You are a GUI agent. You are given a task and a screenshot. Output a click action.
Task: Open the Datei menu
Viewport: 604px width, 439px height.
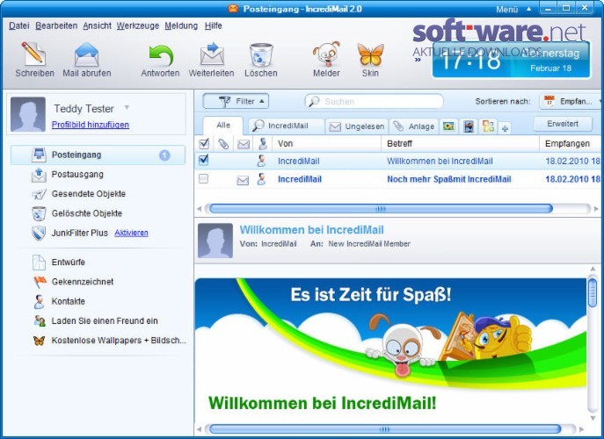pyautogui.click(x=18, y=25)
